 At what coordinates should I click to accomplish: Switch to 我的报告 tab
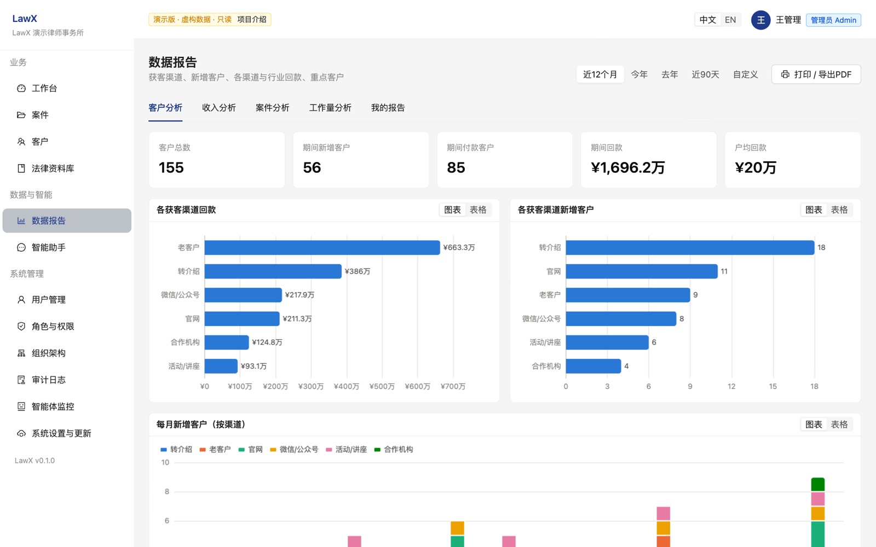[x=388, y=108]
